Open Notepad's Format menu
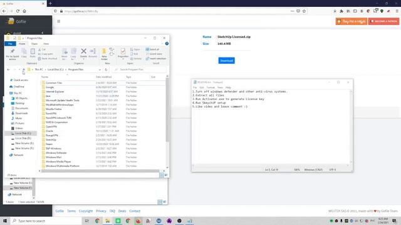401x225 pixels. 211,87
